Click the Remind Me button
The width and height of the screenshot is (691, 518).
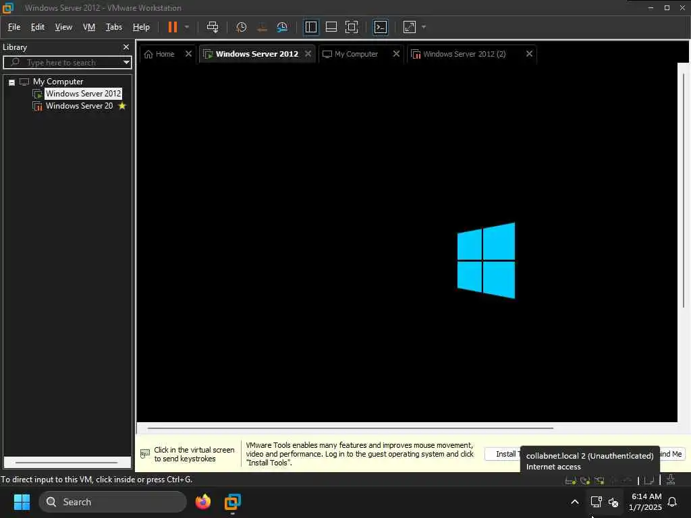point(671,454)
